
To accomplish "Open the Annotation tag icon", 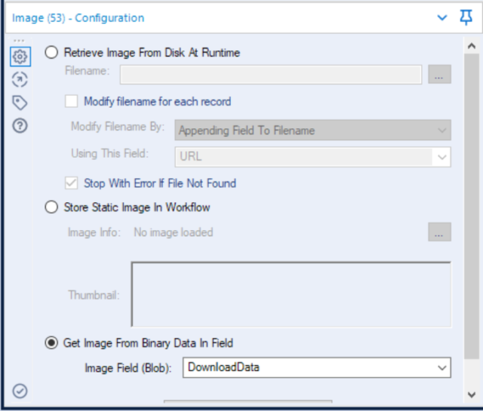I will click(x=20, y=103).
